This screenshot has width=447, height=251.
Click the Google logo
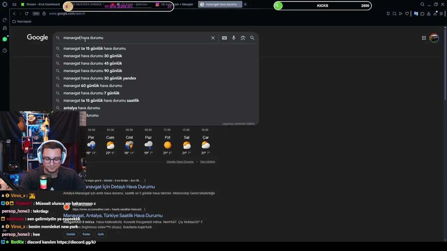point(37,38)
